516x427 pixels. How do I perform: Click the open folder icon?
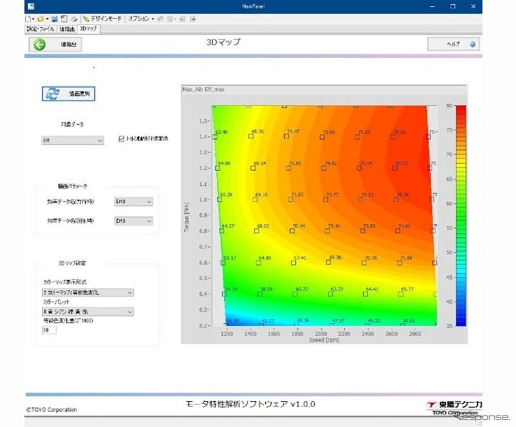41,19
